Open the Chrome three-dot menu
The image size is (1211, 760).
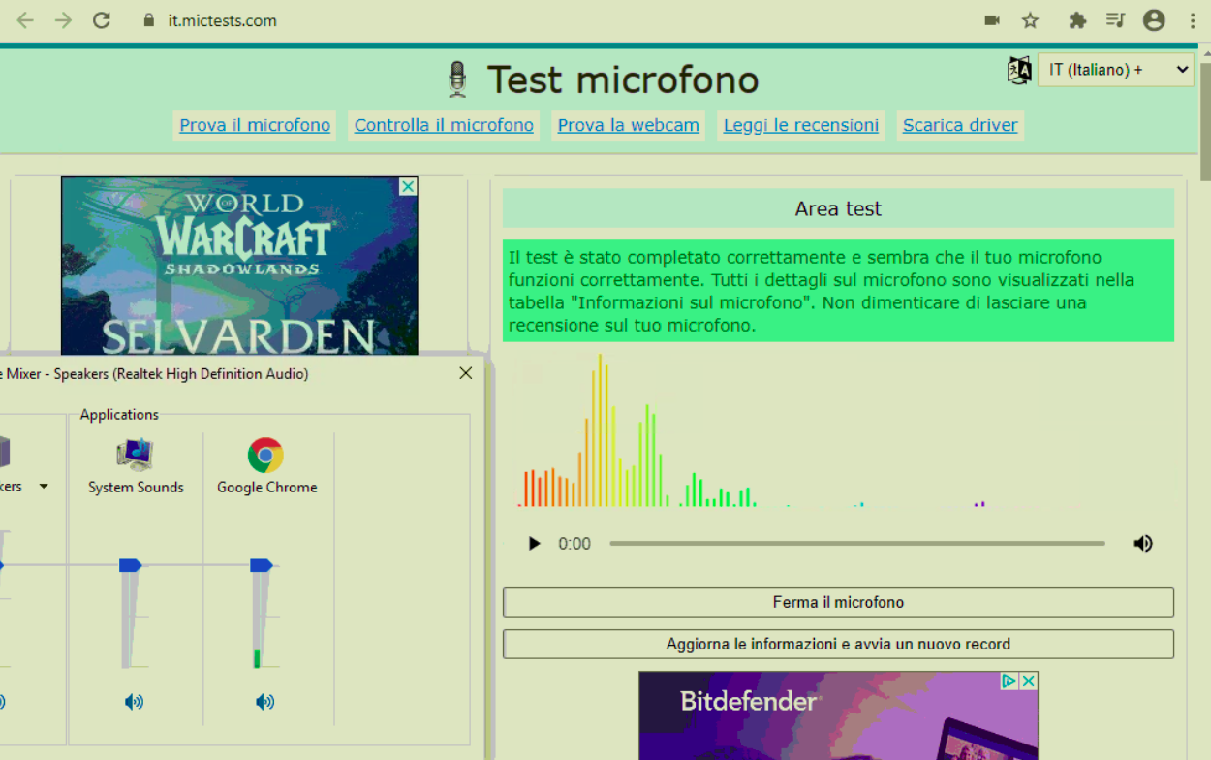[1193, 20]
